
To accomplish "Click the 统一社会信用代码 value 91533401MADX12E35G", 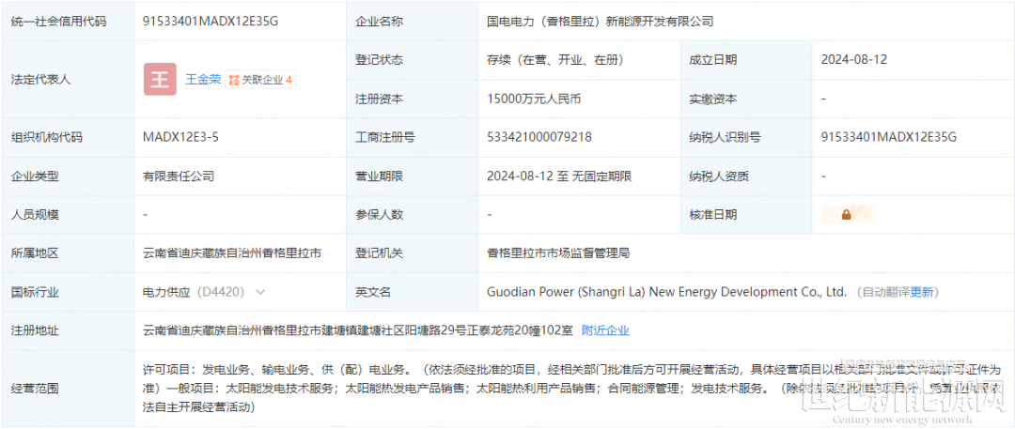I will pyautogui.click(x=211, y=21).
